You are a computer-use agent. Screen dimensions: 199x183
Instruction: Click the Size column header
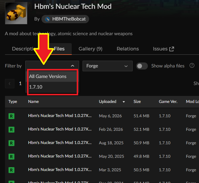pyautogui.click(x=137, y=101)
